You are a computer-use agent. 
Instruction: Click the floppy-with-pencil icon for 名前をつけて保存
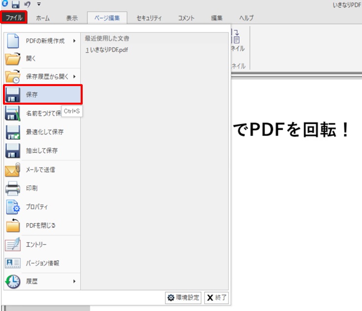[13, 113]
